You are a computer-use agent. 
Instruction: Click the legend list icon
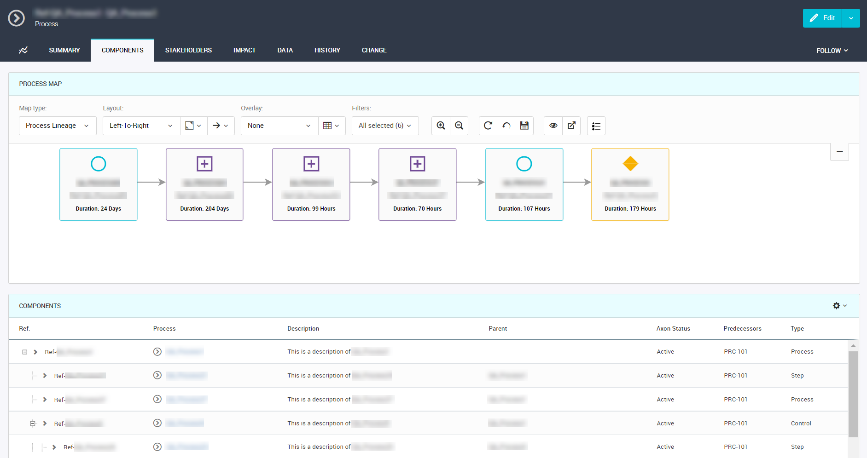click(x=596, y=126)
